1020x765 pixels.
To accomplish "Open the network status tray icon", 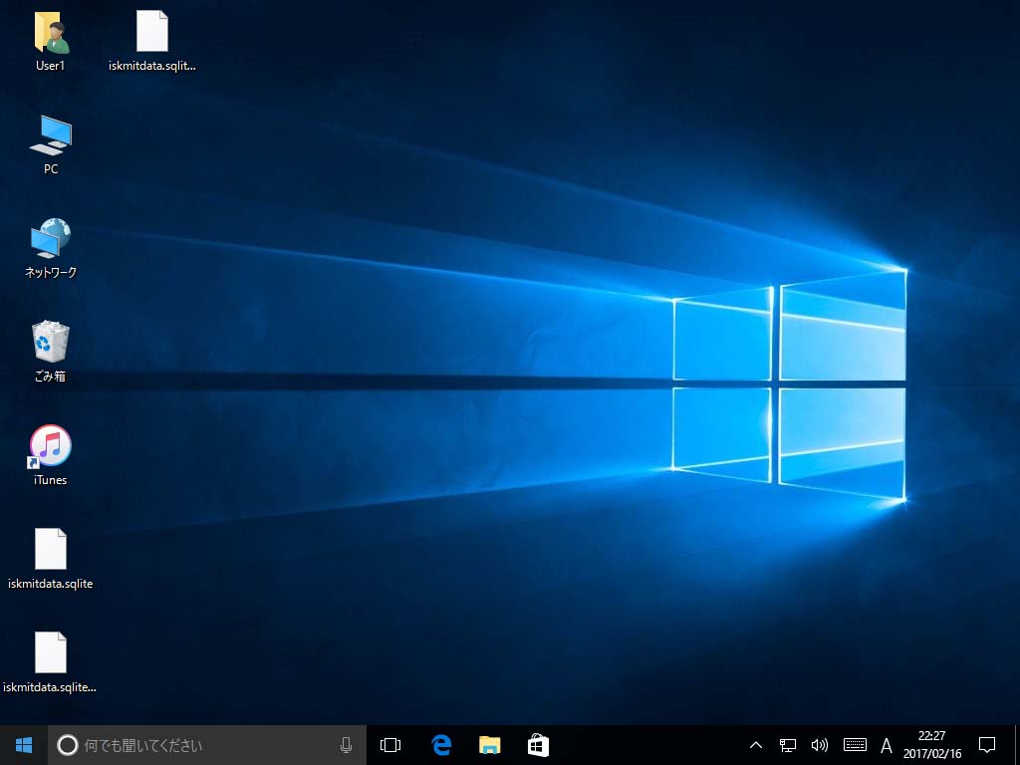I will click(787, 745).
